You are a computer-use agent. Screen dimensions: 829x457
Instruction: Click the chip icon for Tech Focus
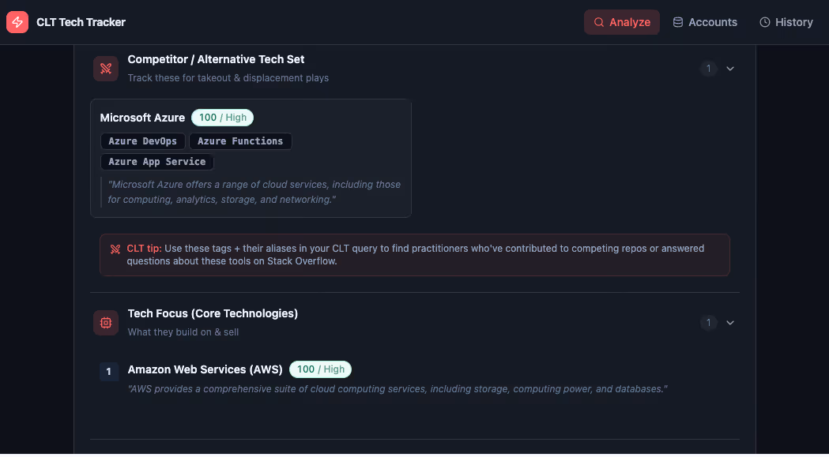point(106,323)
